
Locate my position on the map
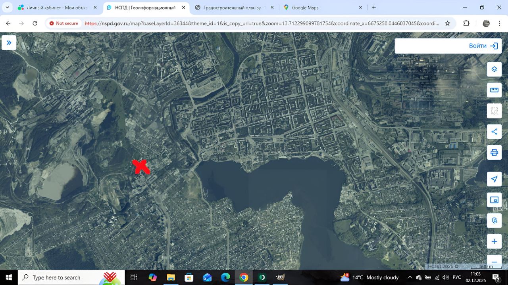tap(494, 179)
